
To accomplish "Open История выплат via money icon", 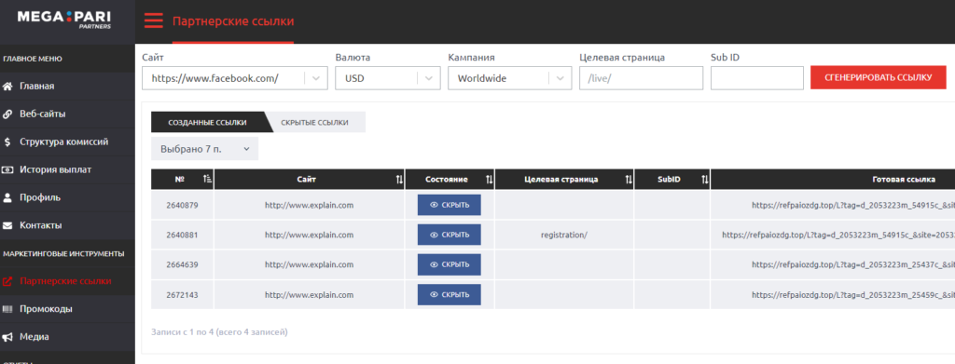I will point(7,170).
